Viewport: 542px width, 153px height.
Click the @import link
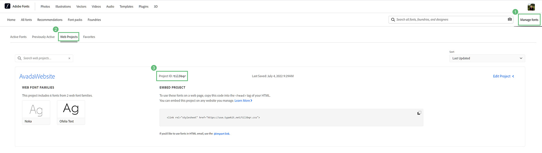(221, 134)
